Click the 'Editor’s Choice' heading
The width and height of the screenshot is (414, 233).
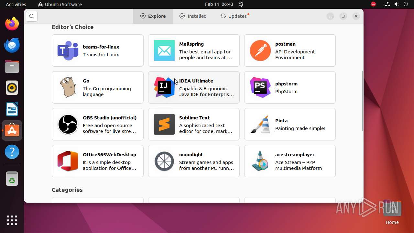(x=72, y=27)
